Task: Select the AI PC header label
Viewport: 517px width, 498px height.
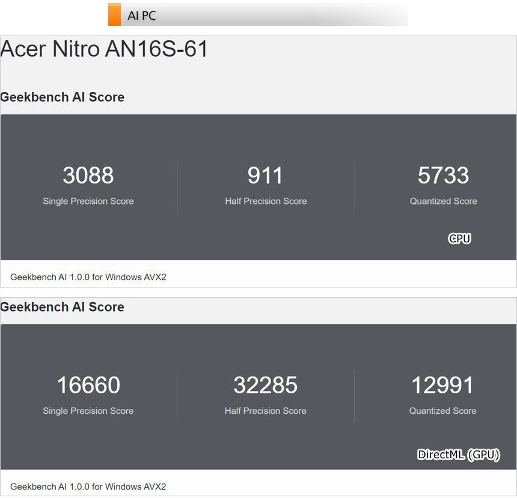Action: coord(142,16)
